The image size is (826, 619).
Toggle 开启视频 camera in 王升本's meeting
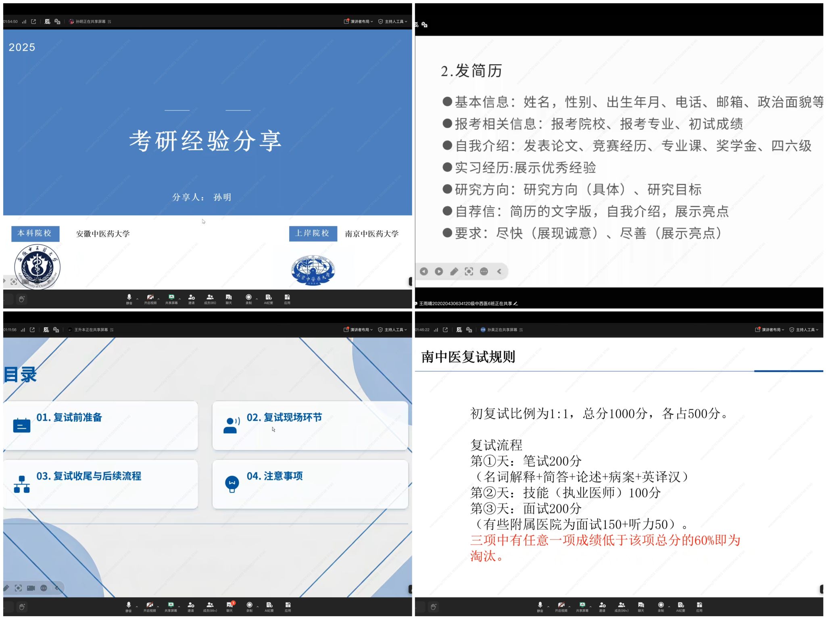tap(150, 606)
